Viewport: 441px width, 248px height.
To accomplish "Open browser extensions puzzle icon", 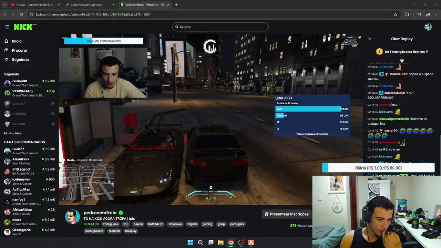I will [x=407, y=14].
